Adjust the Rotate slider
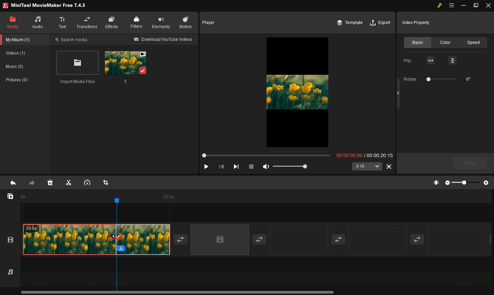 coord(441,79)
